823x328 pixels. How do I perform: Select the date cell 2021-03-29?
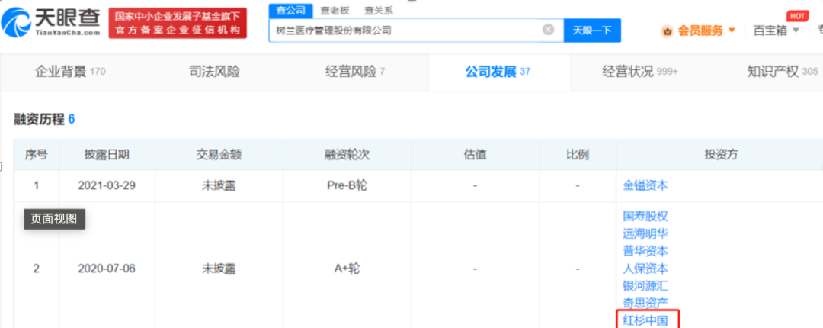pos(107,185)
